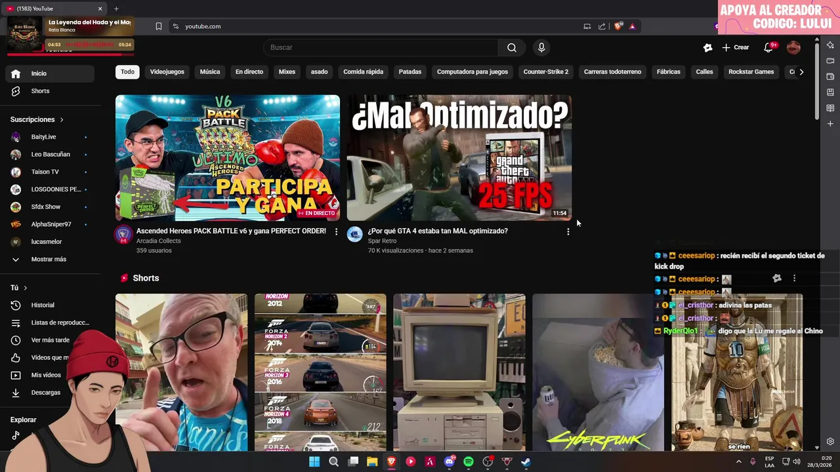This screenshot has width=840, height=472.
Task: Select the Comida rápida chip
Action: (363, 71)
